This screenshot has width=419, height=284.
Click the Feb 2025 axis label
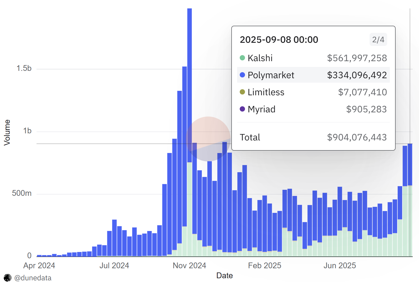coord(264,266)
